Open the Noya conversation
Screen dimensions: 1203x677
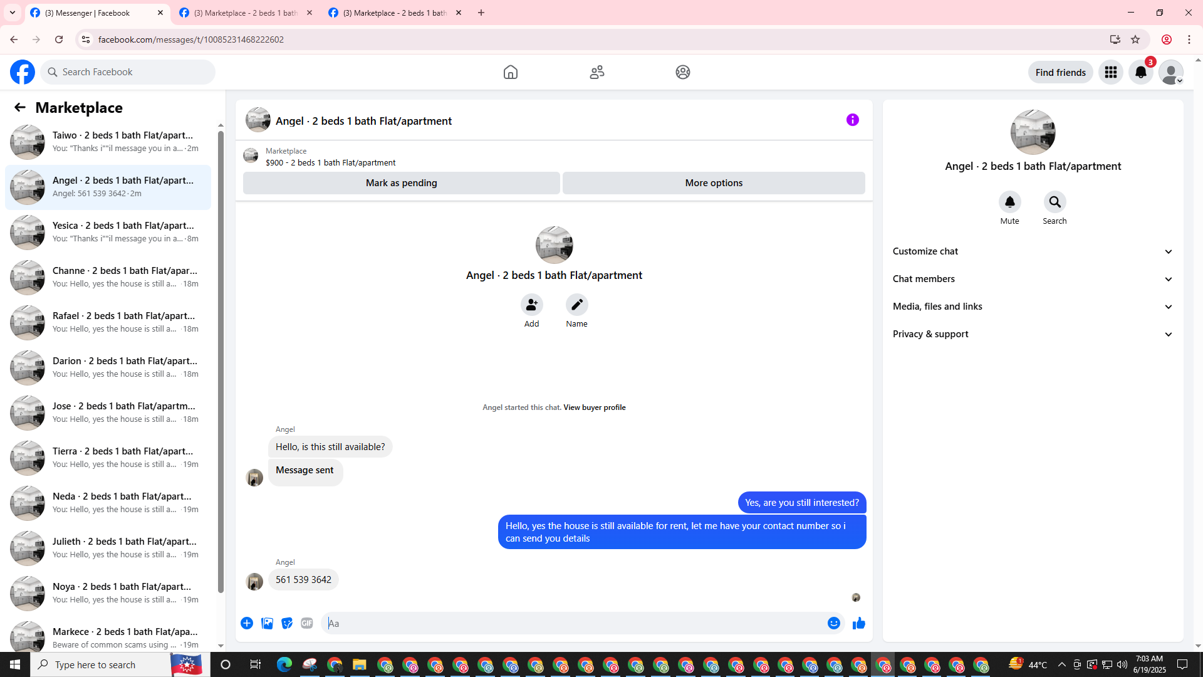(x=108, y=593)
